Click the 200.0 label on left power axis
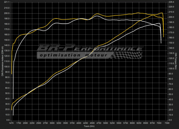The height and width of the screenshot is (129, 179). pyautogui.click(x=7, y=13)
